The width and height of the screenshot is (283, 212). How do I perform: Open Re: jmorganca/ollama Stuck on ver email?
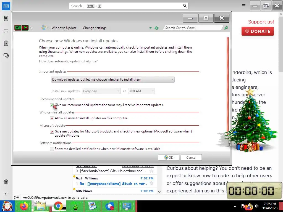113,184
